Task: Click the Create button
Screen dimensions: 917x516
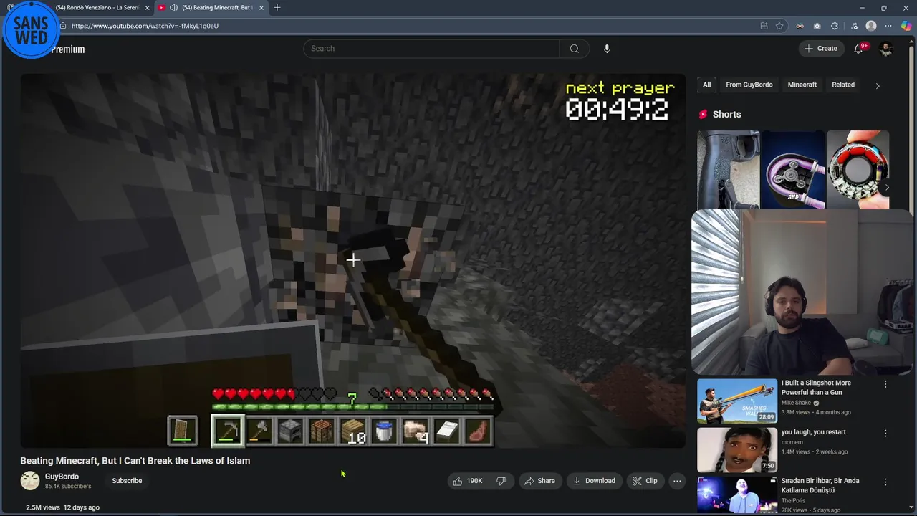Action: click(x=821, y=49)
